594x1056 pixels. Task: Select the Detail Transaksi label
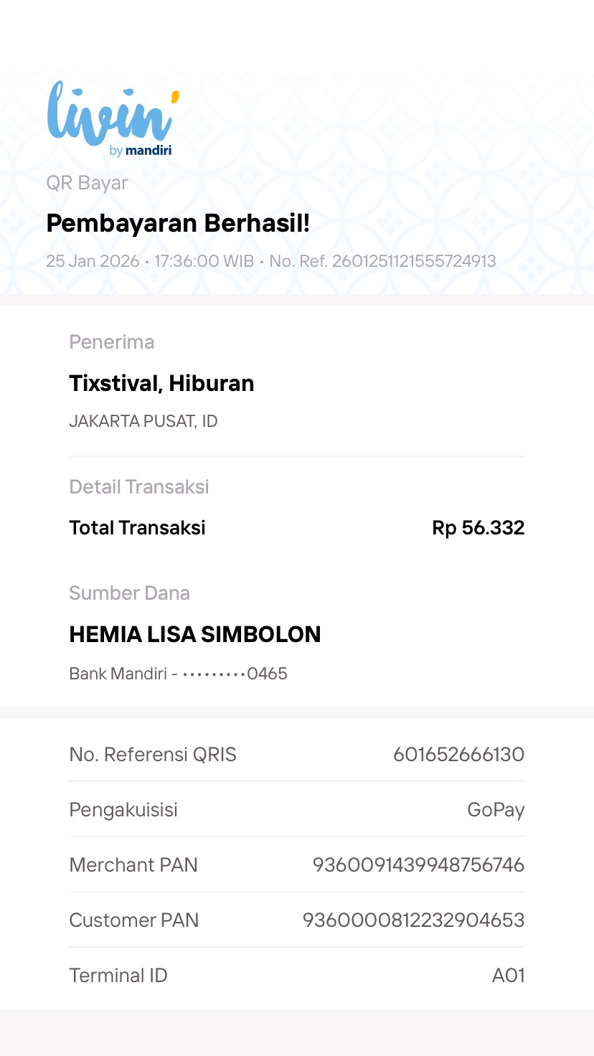point(139,487)
